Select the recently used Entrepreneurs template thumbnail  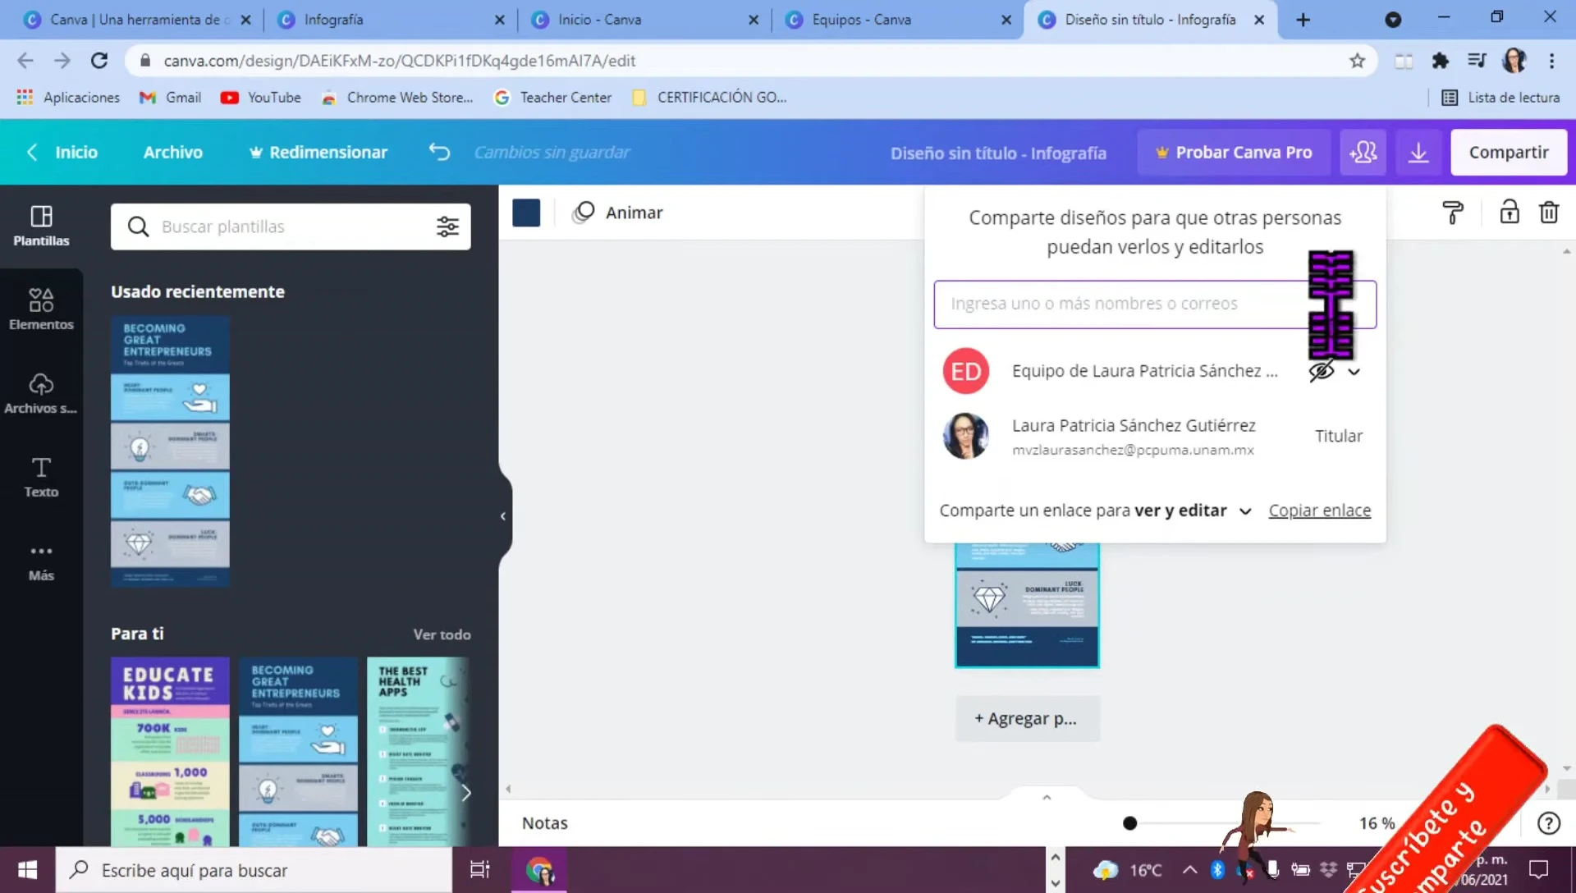tap(170, 451)
